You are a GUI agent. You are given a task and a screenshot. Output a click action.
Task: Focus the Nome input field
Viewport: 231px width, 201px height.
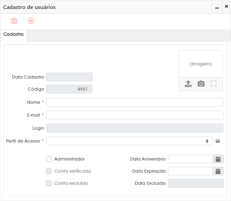135,102
